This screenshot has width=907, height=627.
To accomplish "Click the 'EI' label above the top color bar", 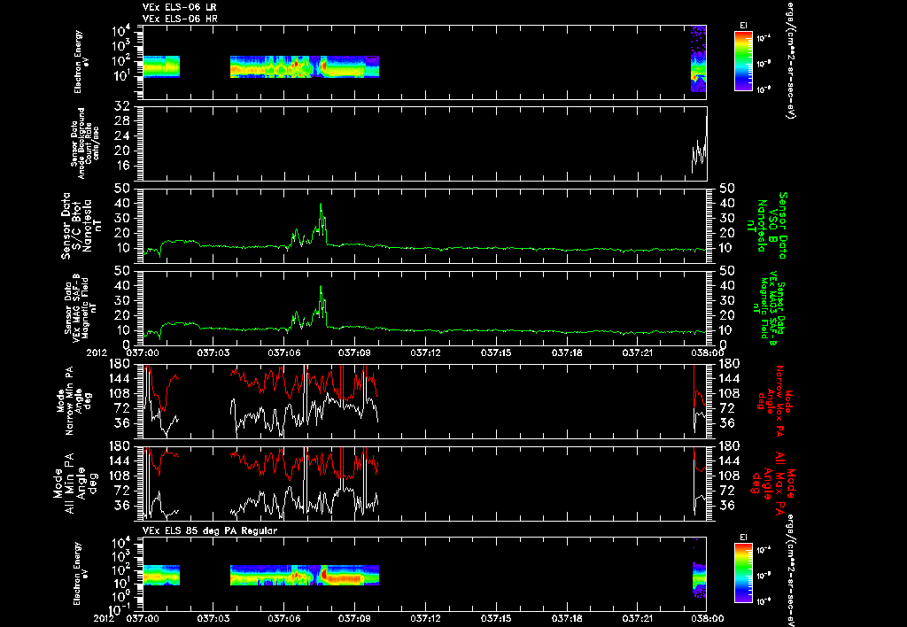I will click(x=743, y=26).
